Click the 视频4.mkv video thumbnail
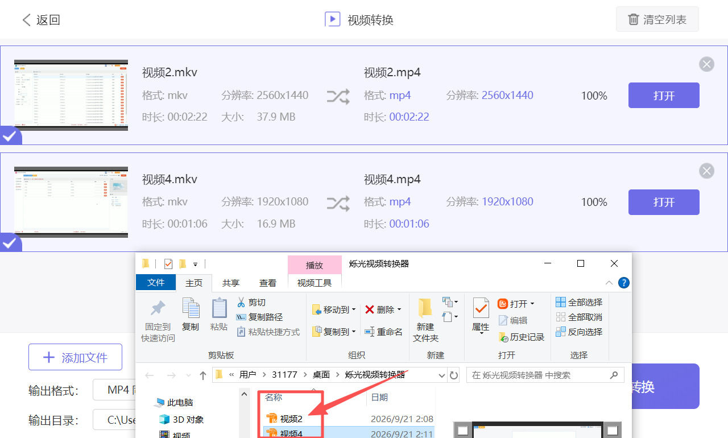 click(71, 202)
